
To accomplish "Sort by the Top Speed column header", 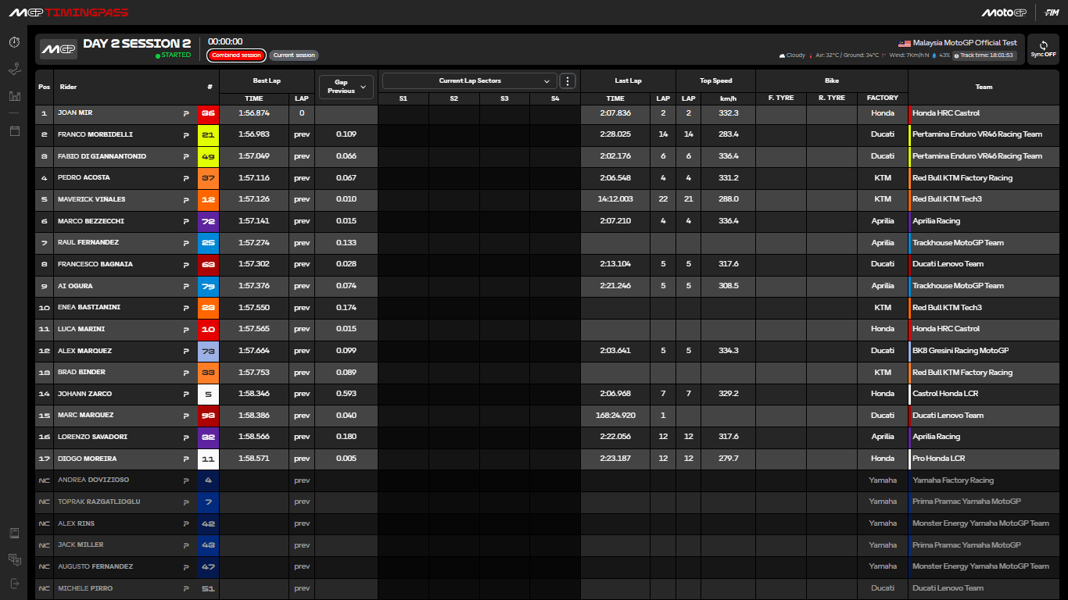I will 715,80.
